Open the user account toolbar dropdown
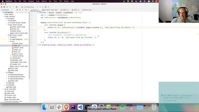 tap(17, 7)
